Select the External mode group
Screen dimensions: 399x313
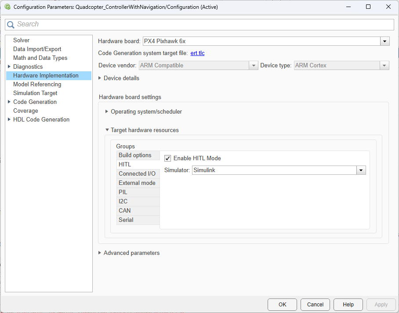(138, 183)
